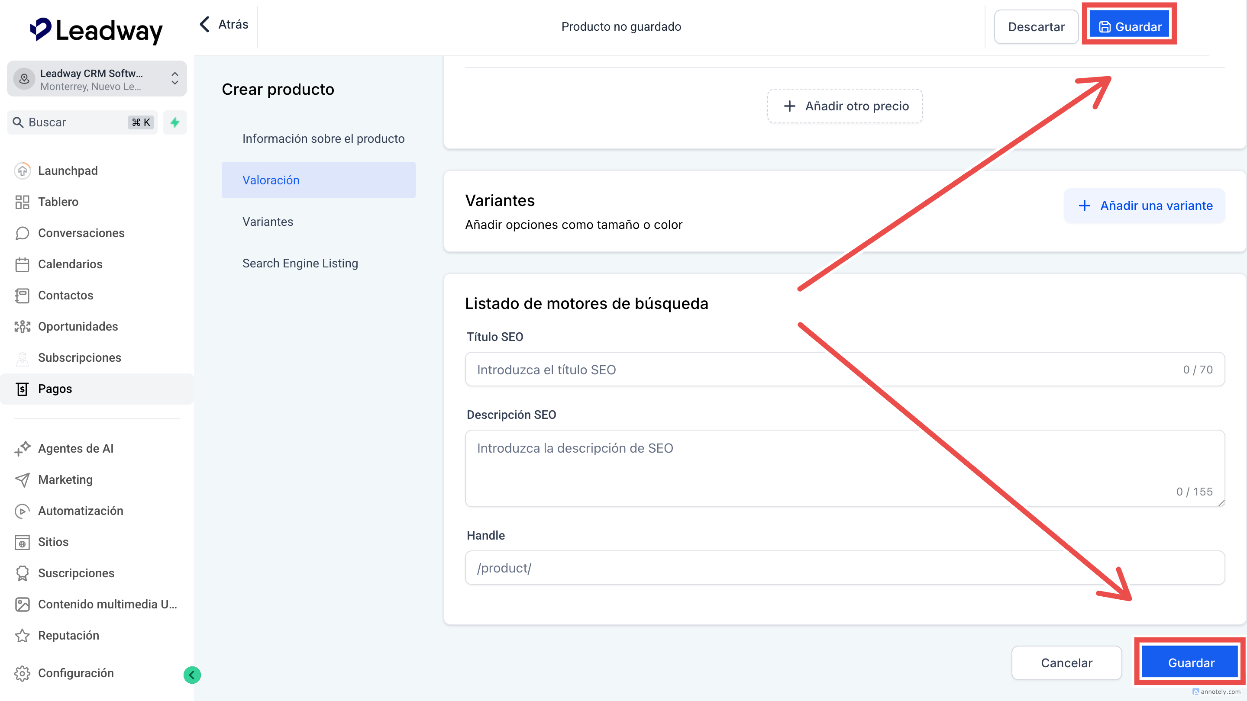
Task: Select the Variantes section tab
Action: [268, 222]
